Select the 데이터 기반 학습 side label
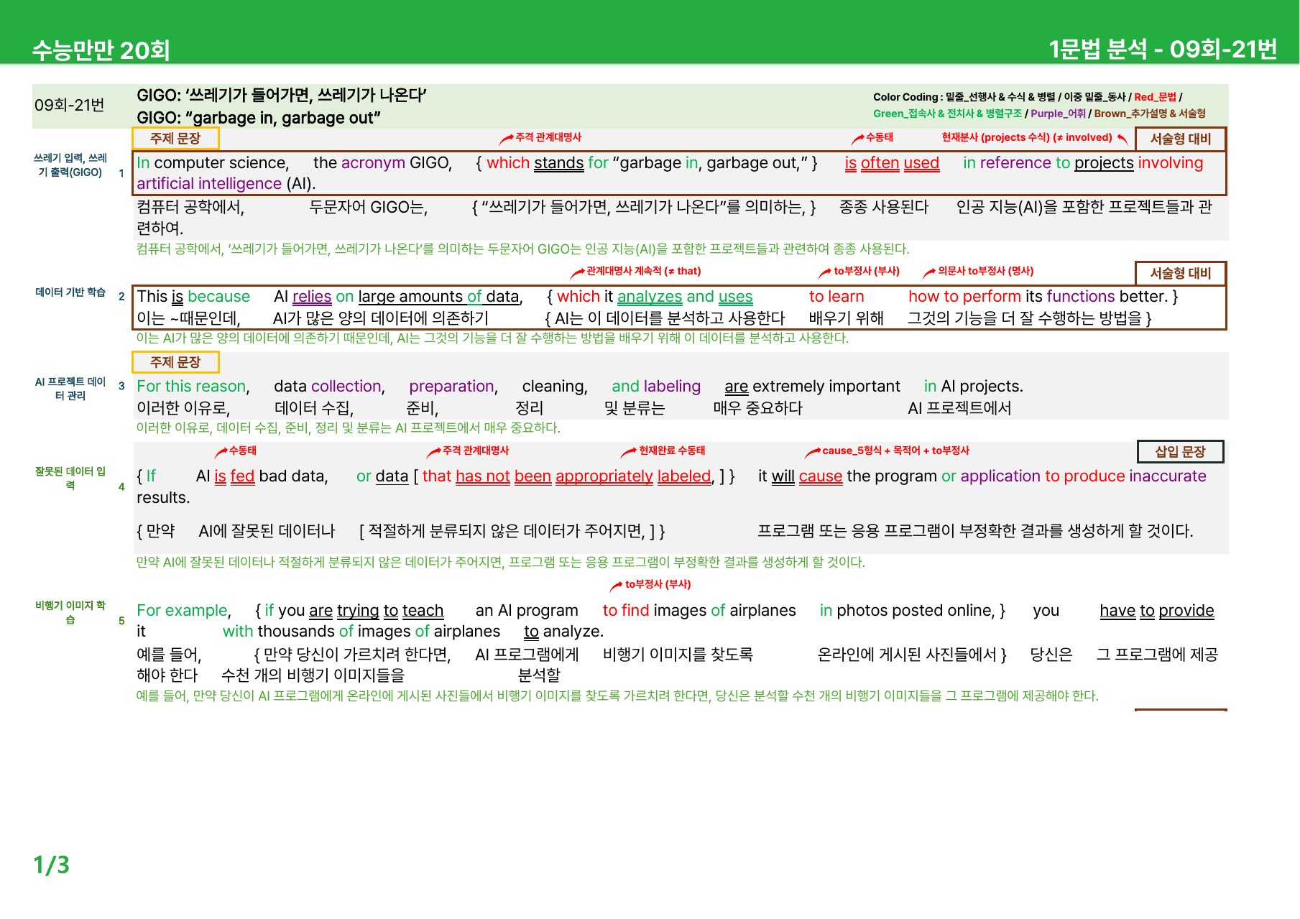Screen dimensions: 1300x919 [70, 292]
